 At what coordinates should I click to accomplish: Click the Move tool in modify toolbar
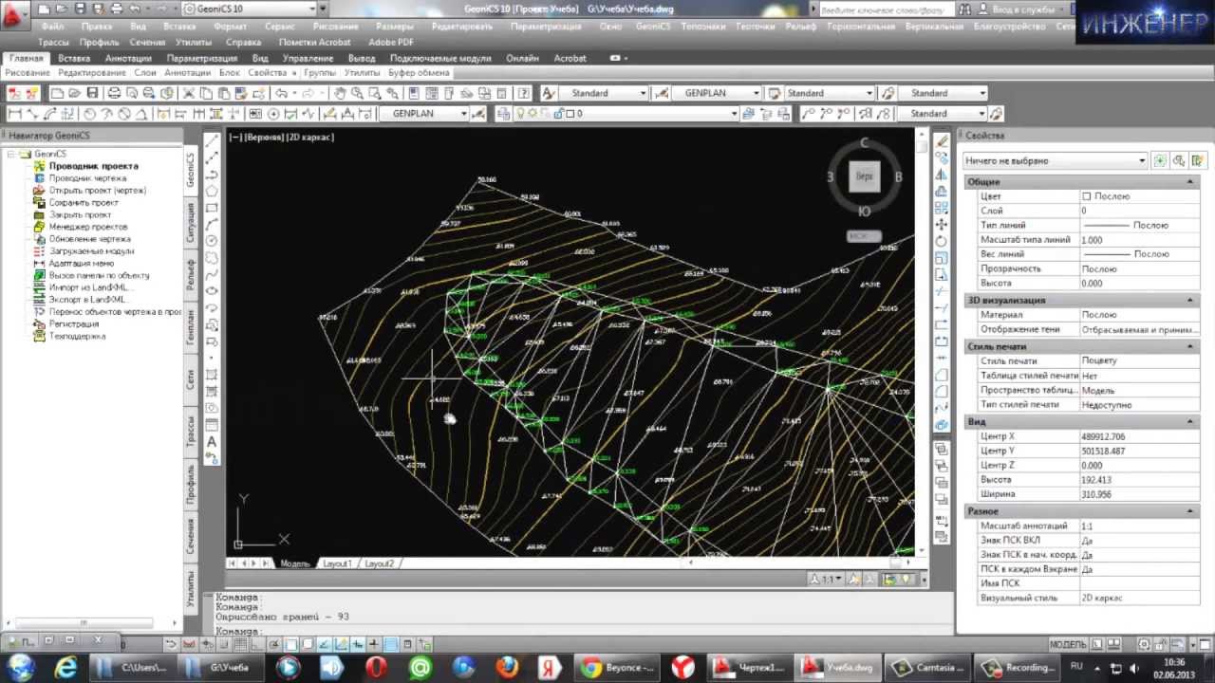click(942, 225)
